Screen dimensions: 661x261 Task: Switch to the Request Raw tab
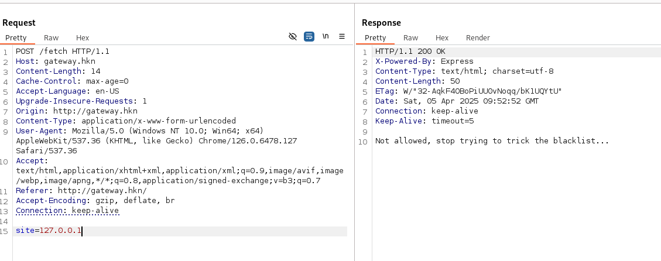(x=51, y=37)
